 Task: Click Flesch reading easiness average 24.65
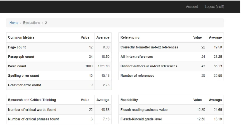click(218, 109)
